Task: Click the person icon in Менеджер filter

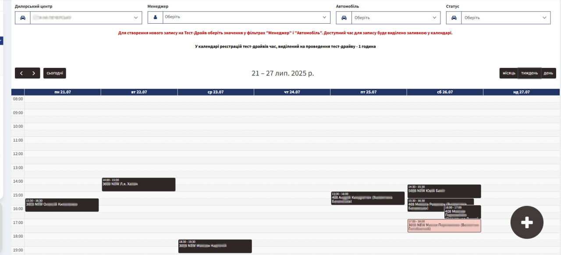Action: [x=154, y=18]
